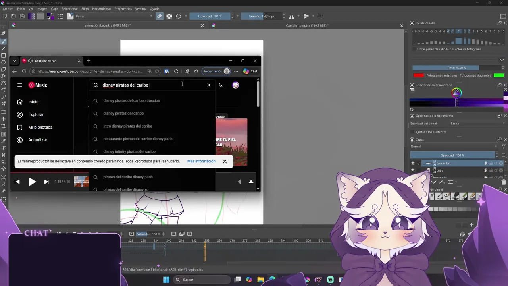Select the ellipse tool in toolbox
This screenshot has height=286, width=508.
click(x=4, y=62)
